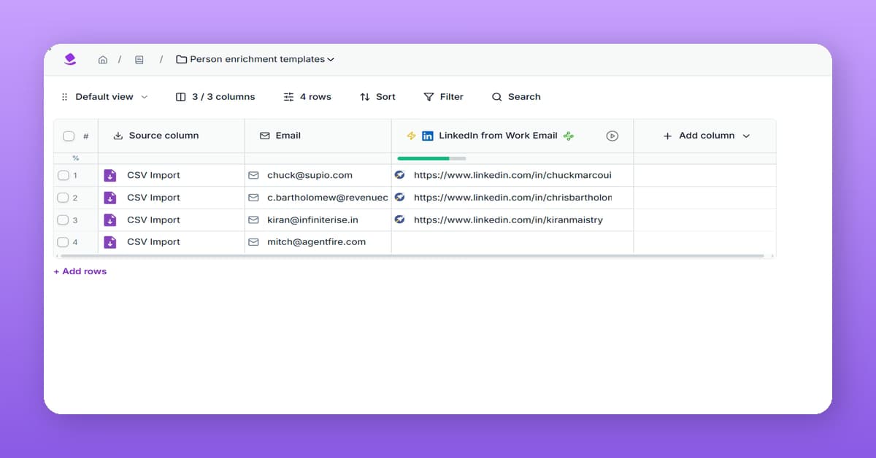Click the workbook icon in the breadcrumb

[139, 59]
